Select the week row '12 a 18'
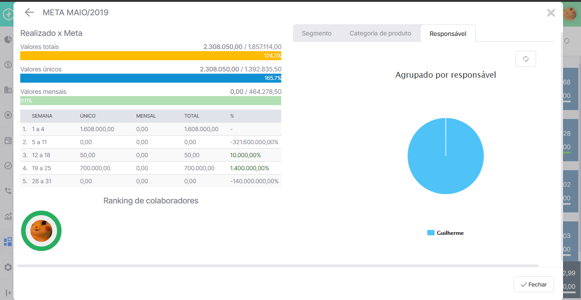The height and width of the screenshot is (300, 581). (151, 155)
